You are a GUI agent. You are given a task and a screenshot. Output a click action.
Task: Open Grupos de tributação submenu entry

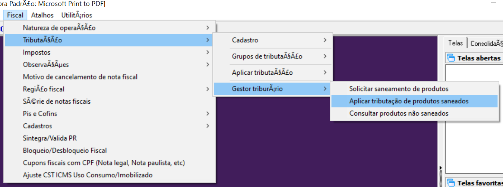pyautogui.click(x=273, y=57)
